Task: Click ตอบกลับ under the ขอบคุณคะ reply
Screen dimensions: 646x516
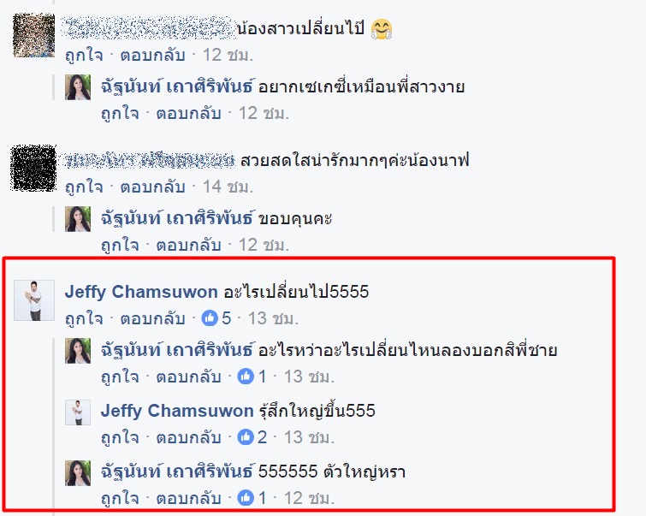Action: coord(188,245)
